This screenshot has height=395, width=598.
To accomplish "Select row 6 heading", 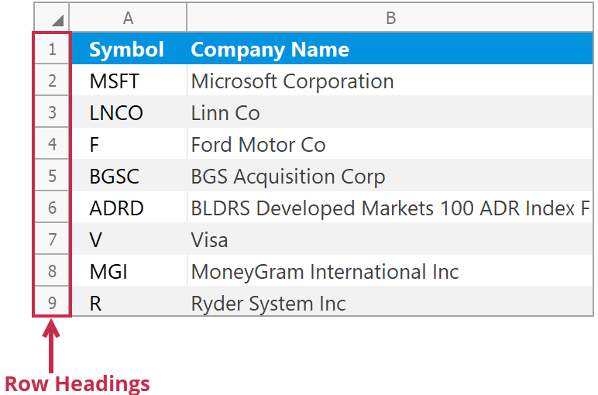I will click(x=52, y=208).
